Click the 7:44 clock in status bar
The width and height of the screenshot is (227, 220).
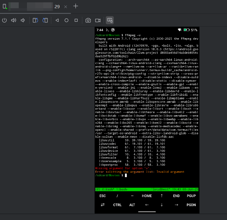[x=100, y=30]
